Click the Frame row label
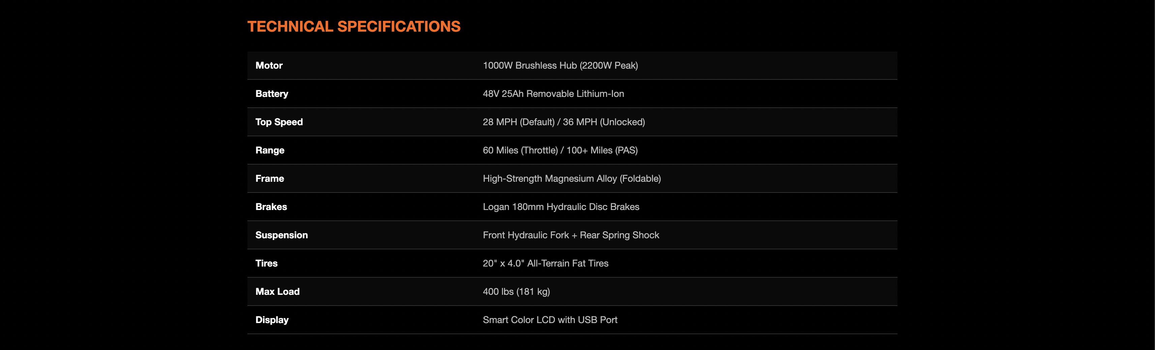1155x350 pixels. click(x=269, y=178)
